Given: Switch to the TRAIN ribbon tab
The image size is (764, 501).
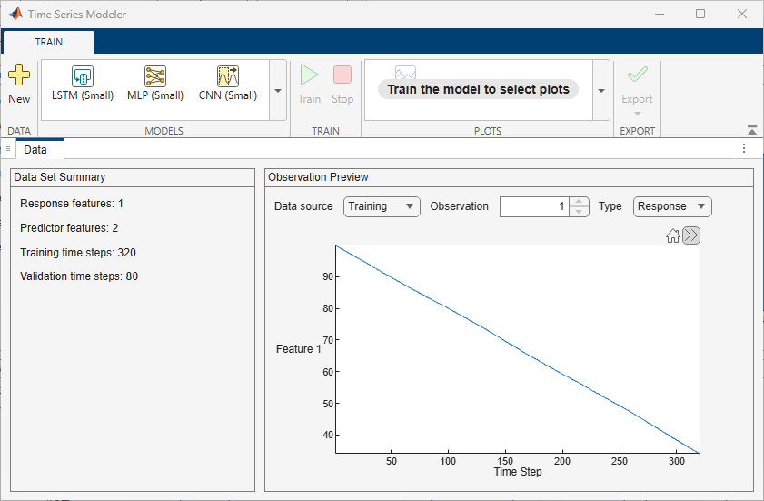Looking at the screenshot, I should tap(49, 42).
